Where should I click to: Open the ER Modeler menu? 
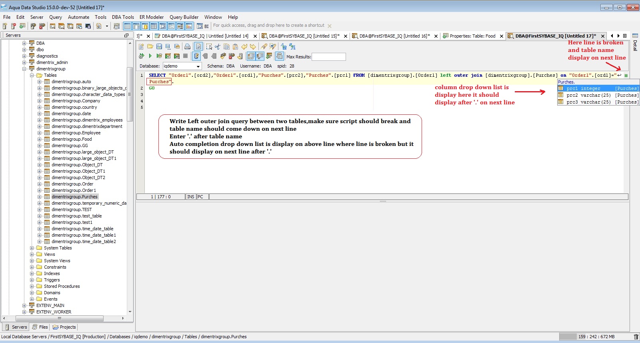(152, 17)
